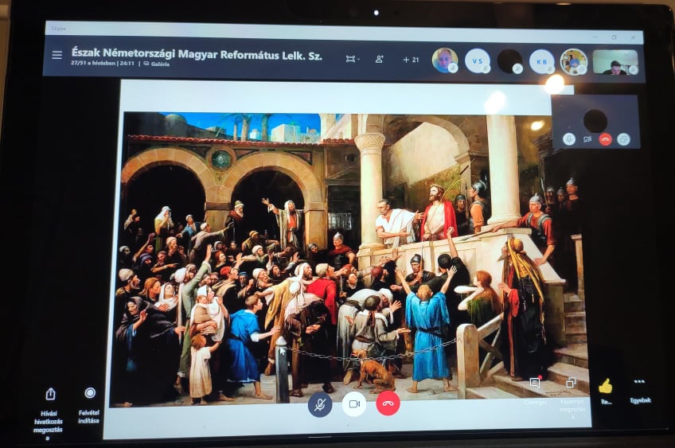Screen dimensions: 675x448
Task: Toggle camera in the small floating call window
Action: 587,139
